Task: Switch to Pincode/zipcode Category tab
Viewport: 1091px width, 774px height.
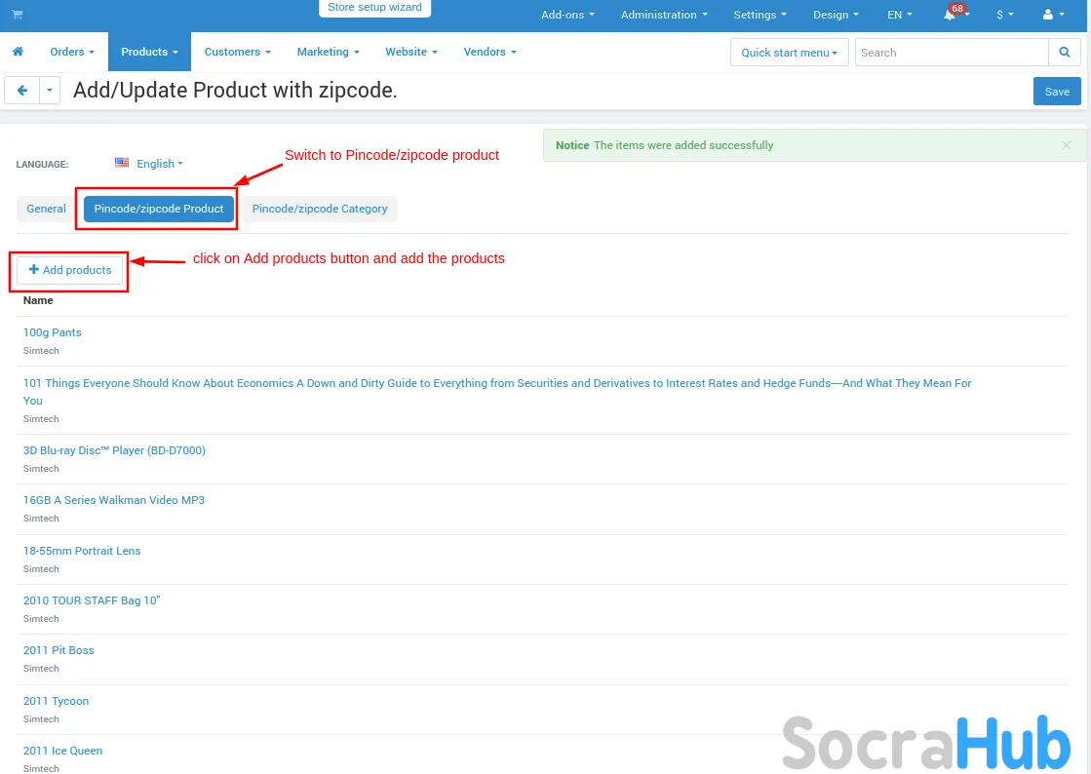Action: [x=320, y=209]
